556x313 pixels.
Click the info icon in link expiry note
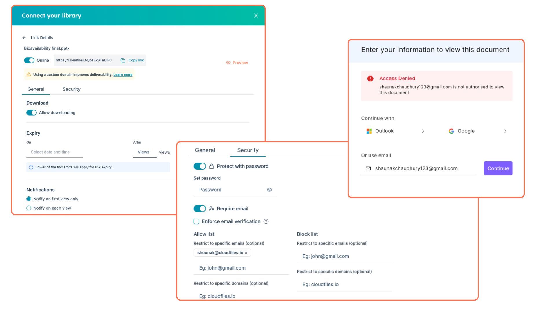click(31, 167)
